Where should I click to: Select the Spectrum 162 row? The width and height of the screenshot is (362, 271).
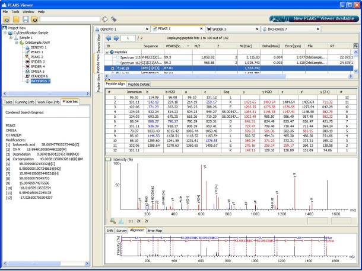click(228, 63)
